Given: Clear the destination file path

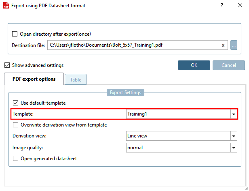Looking at the screenshot, I should point(223,45).
